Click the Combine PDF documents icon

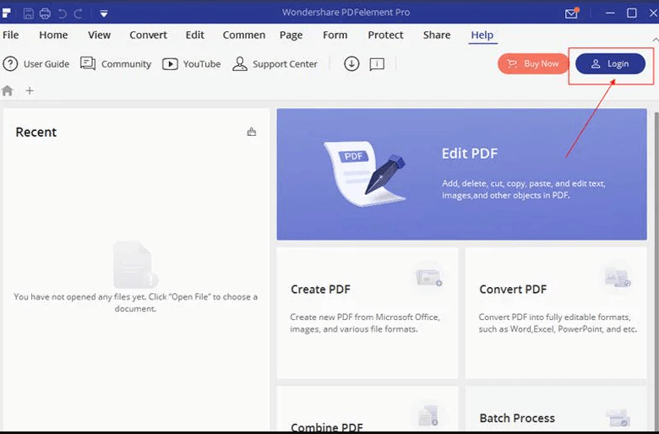coord(428,416)
